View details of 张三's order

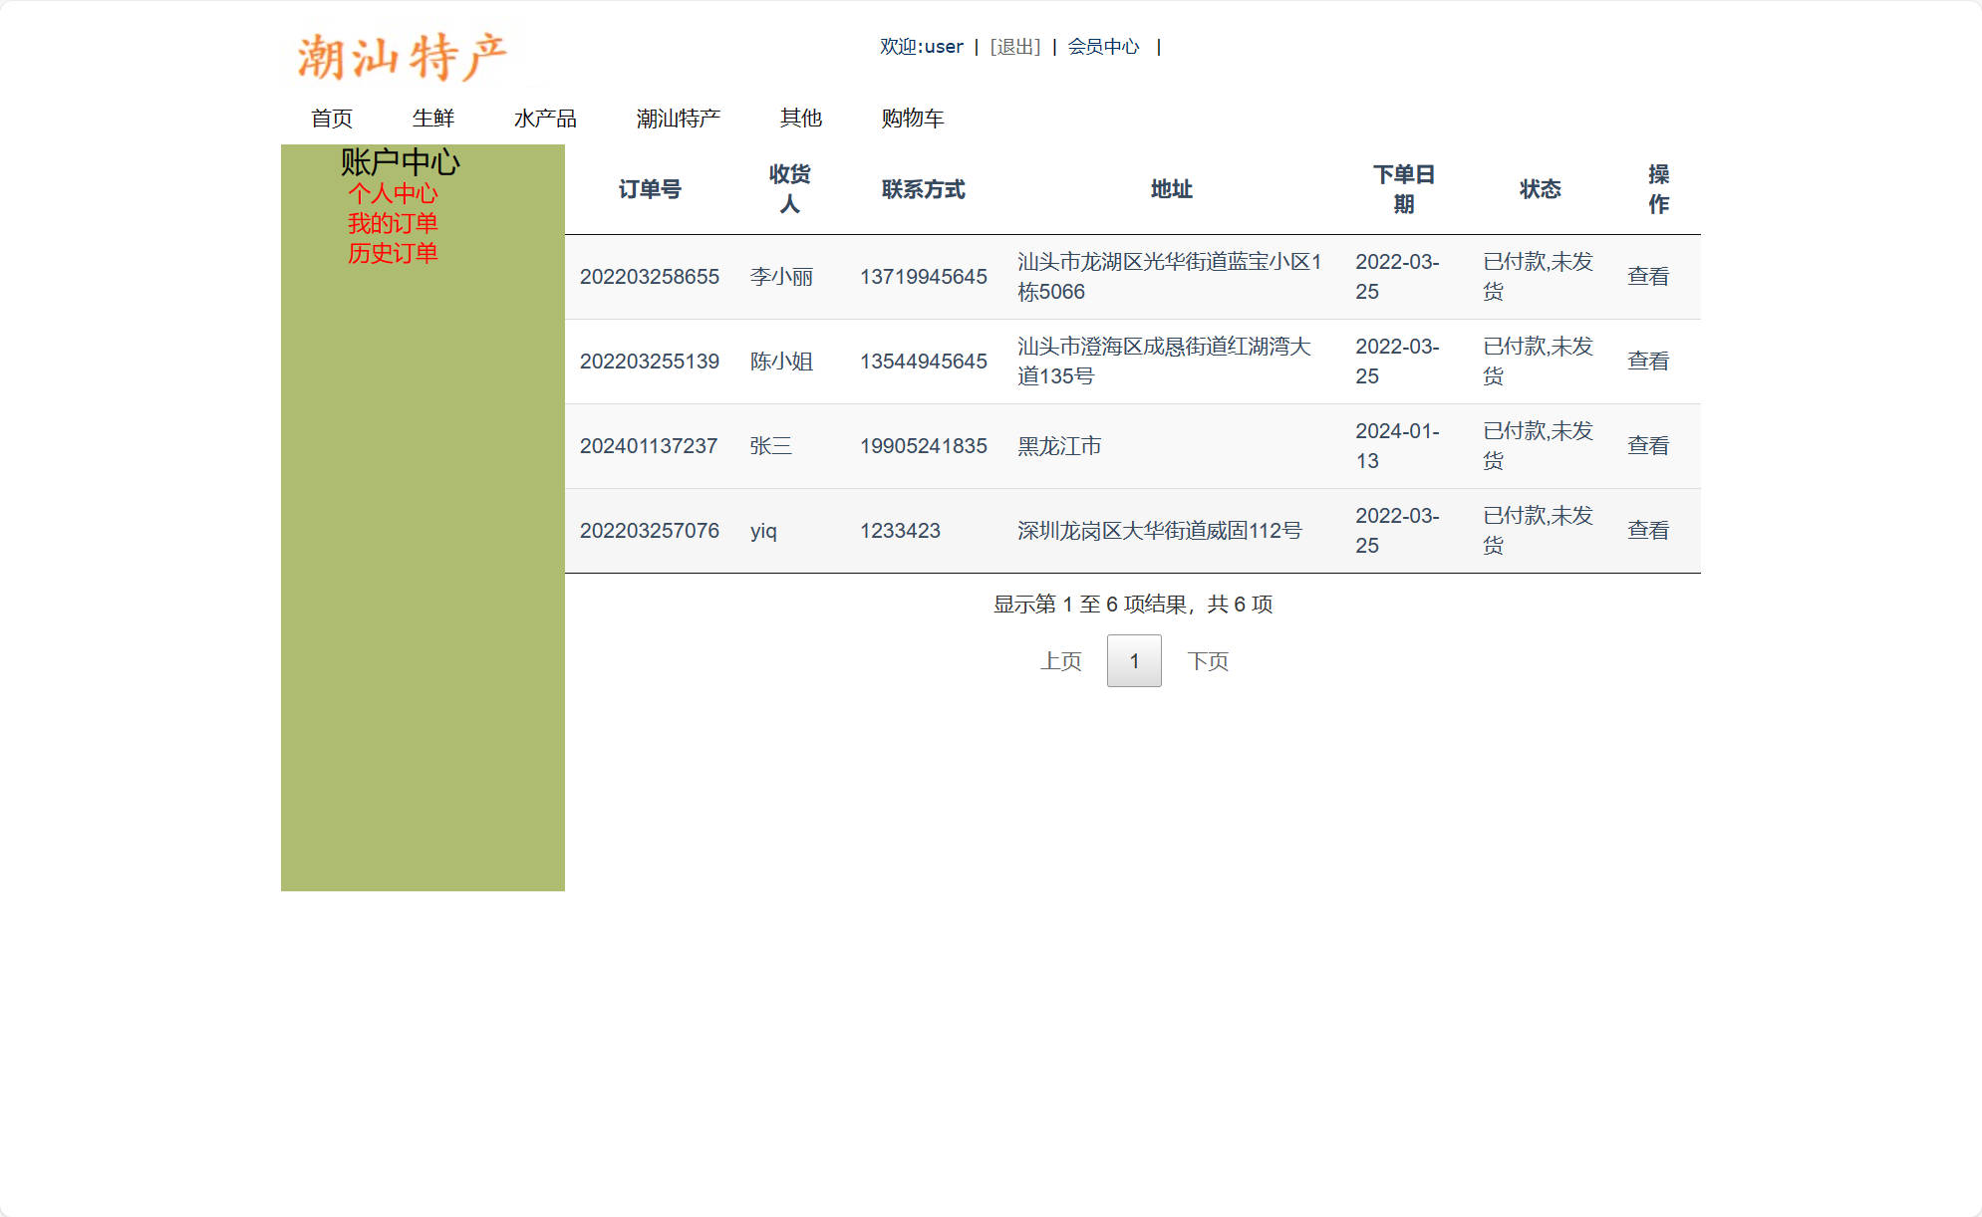coord(1649,445)
